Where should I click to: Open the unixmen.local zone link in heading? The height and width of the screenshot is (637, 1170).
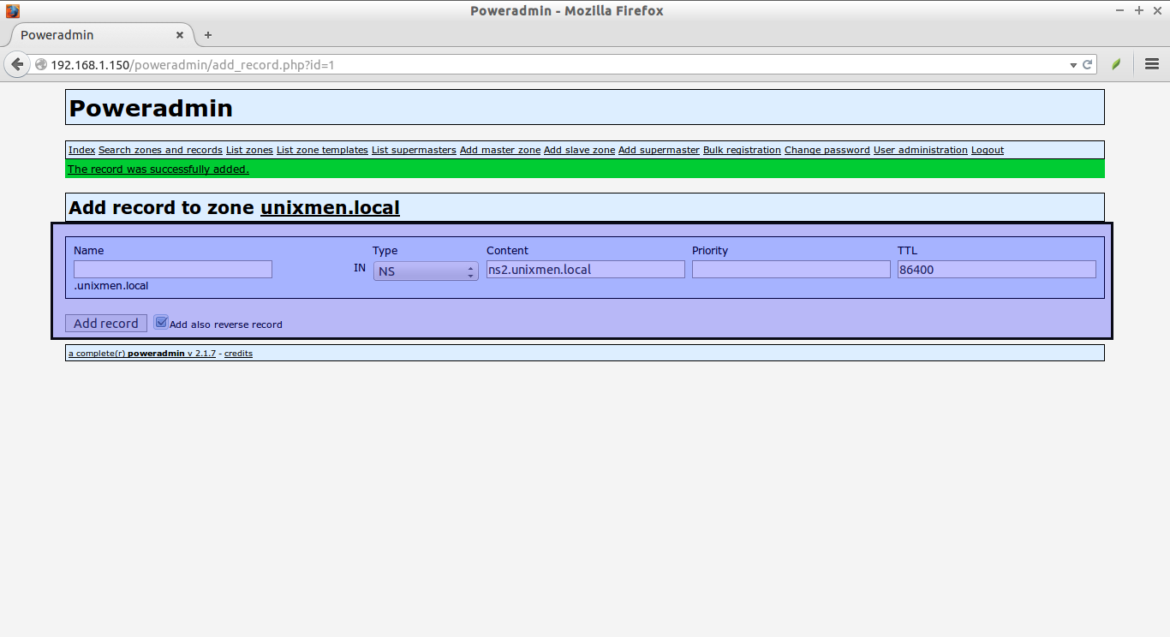[330, 207]
